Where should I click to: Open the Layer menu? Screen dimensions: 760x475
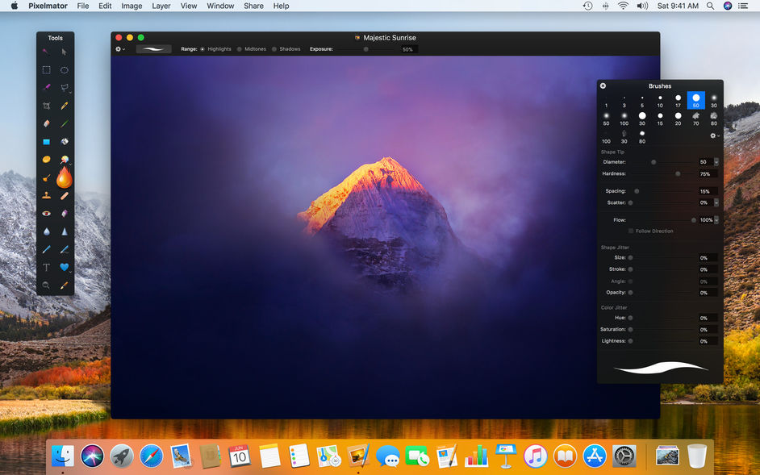161,6
